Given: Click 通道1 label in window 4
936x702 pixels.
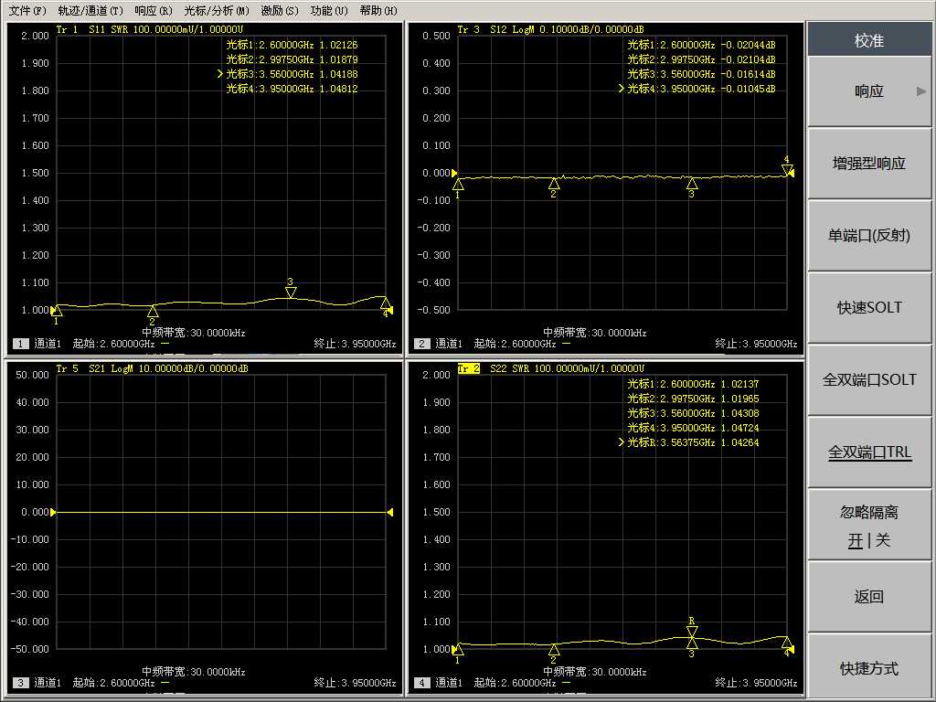Looking at the screenshot, I should pyautogui.click(x=448, y=683).
